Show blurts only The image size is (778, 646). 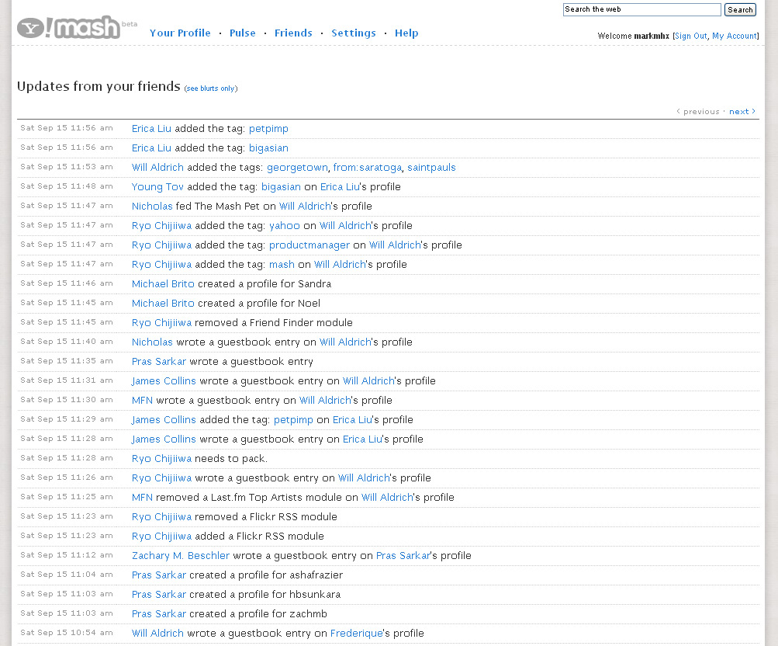(211, 89)
